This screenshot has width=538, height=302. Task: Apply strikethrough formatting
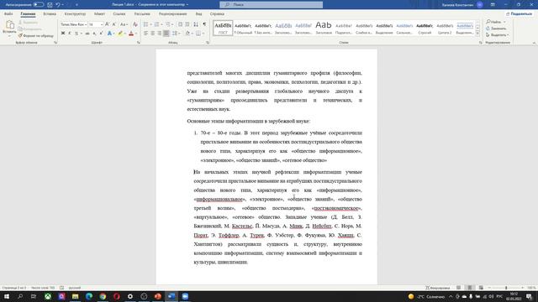tap(87, 34)
